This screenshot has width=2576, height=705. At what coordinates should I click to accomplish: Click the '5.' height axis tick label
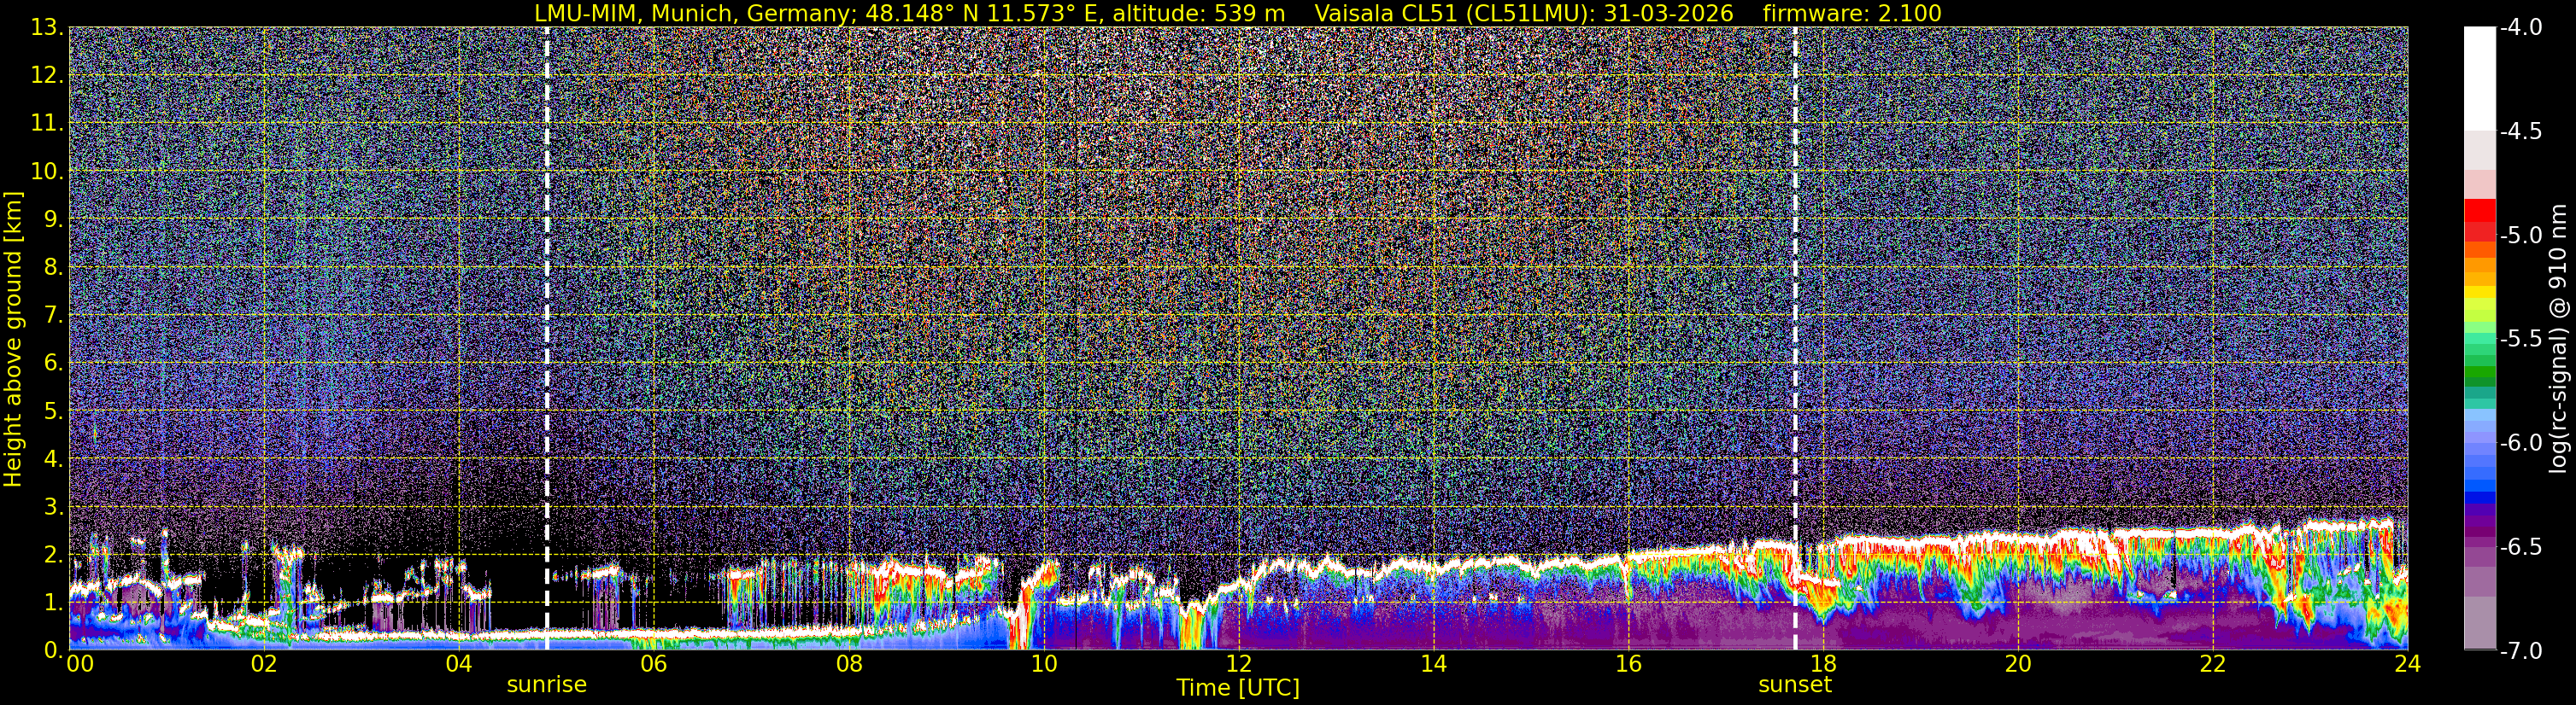pyautogui.click(x=53, y=411)
